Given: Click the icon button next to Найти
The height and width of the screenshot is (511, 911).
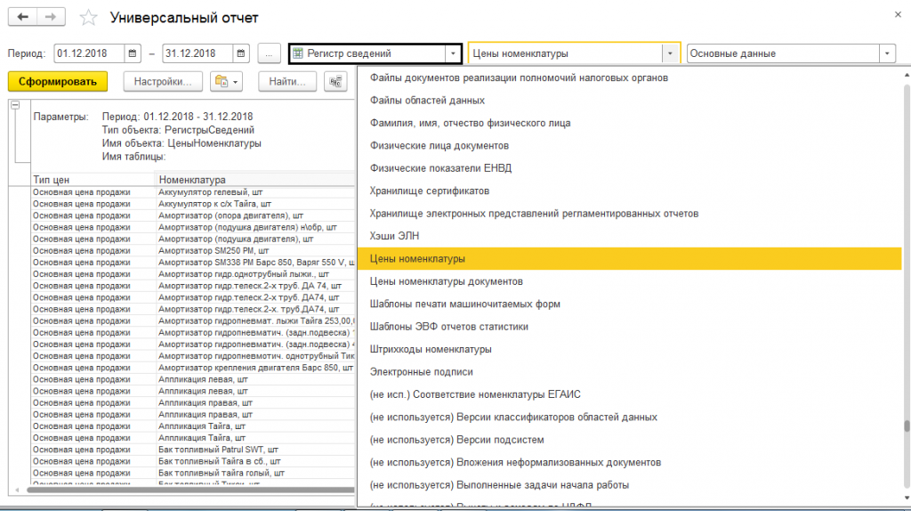Looking at the screenshot, I should click(335, 82).
